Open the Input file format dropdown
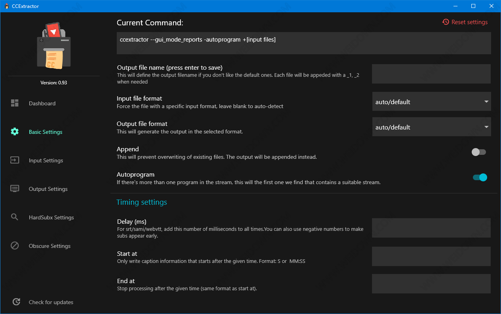The image size is (501, 314). point(432,102)
